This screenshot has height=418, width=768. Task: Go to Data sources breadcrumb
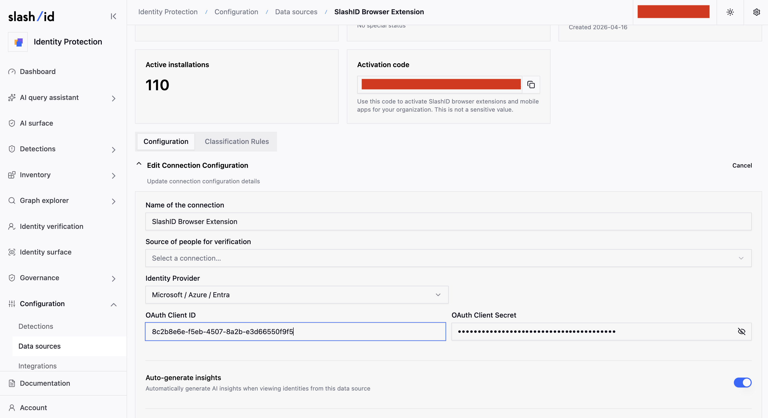[x=296, y=12]
